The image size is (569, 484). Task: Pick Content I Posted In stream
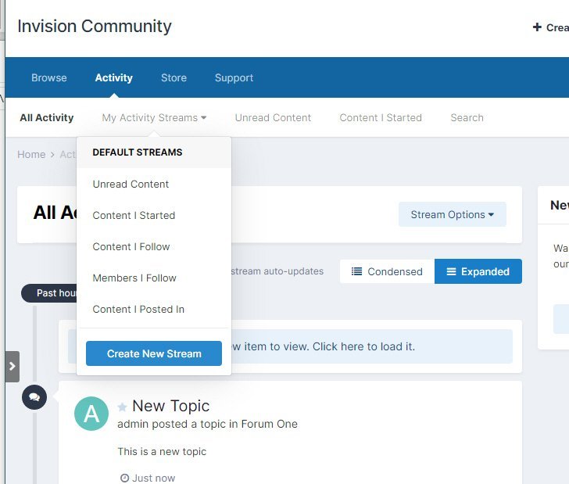pyautogui.click(x=138, y=310)
